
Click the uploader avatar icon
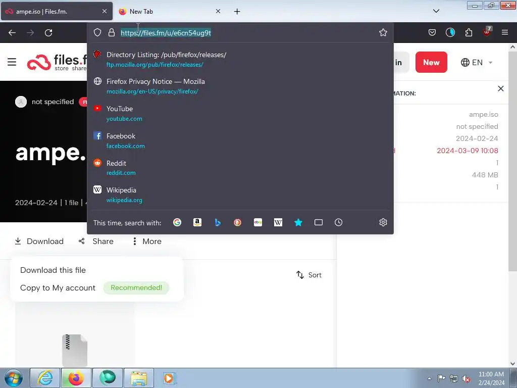pyautogui.click(x=21, y=102)
